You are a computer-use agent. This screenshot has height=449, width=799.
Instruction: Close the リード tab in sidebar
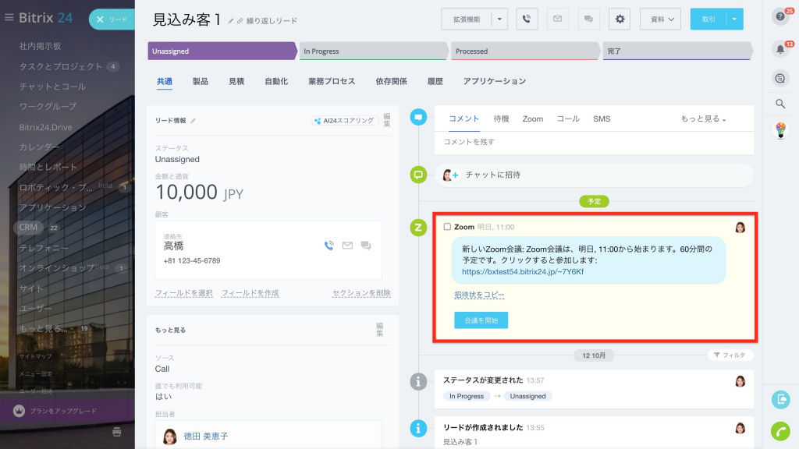100,19
